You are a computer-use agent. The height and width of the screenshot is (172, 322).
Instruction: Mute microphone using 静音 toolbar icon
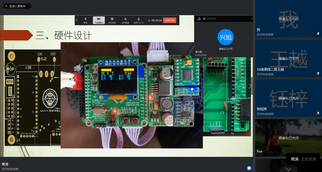[85, 20]
